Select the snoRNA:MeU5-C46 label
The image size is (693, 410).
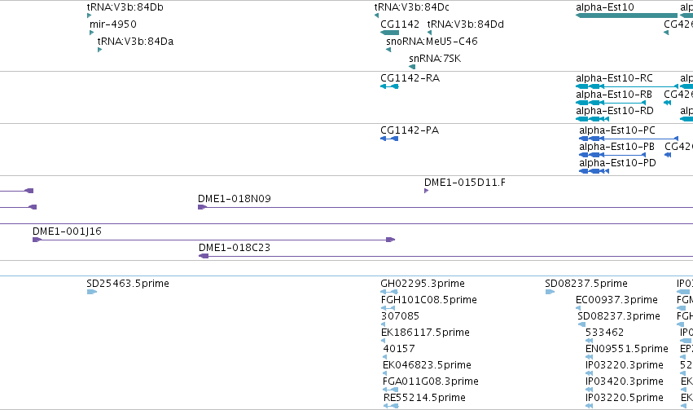point(432,42)
